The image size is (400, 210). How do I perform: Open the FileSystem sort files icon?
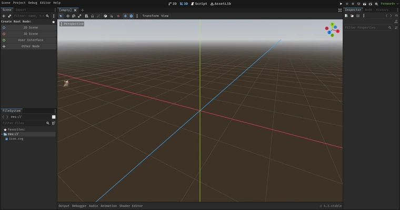click(x=54, y=123)
